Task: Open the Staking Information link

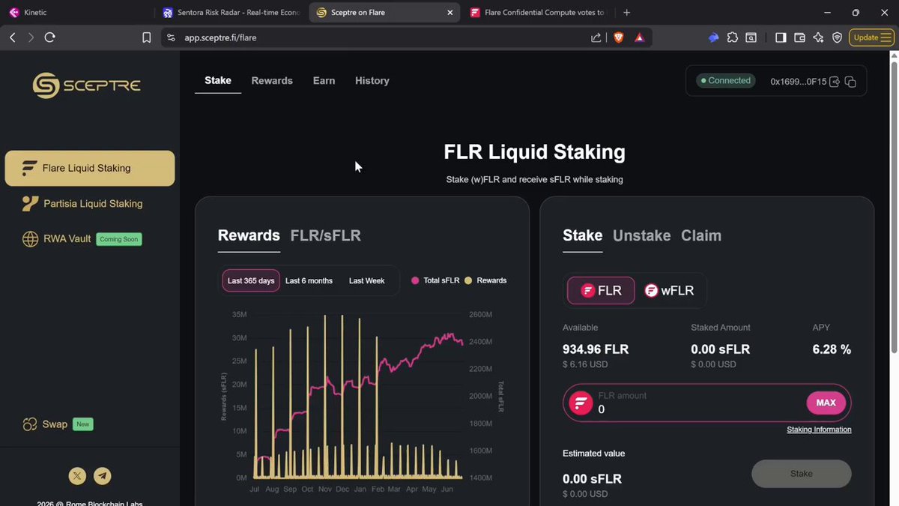Action: point(819,430)
